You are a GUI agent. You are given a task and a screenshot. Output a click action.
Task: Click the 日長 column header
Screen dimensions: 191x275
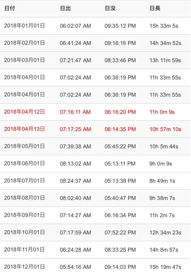(x=155, y=8)
